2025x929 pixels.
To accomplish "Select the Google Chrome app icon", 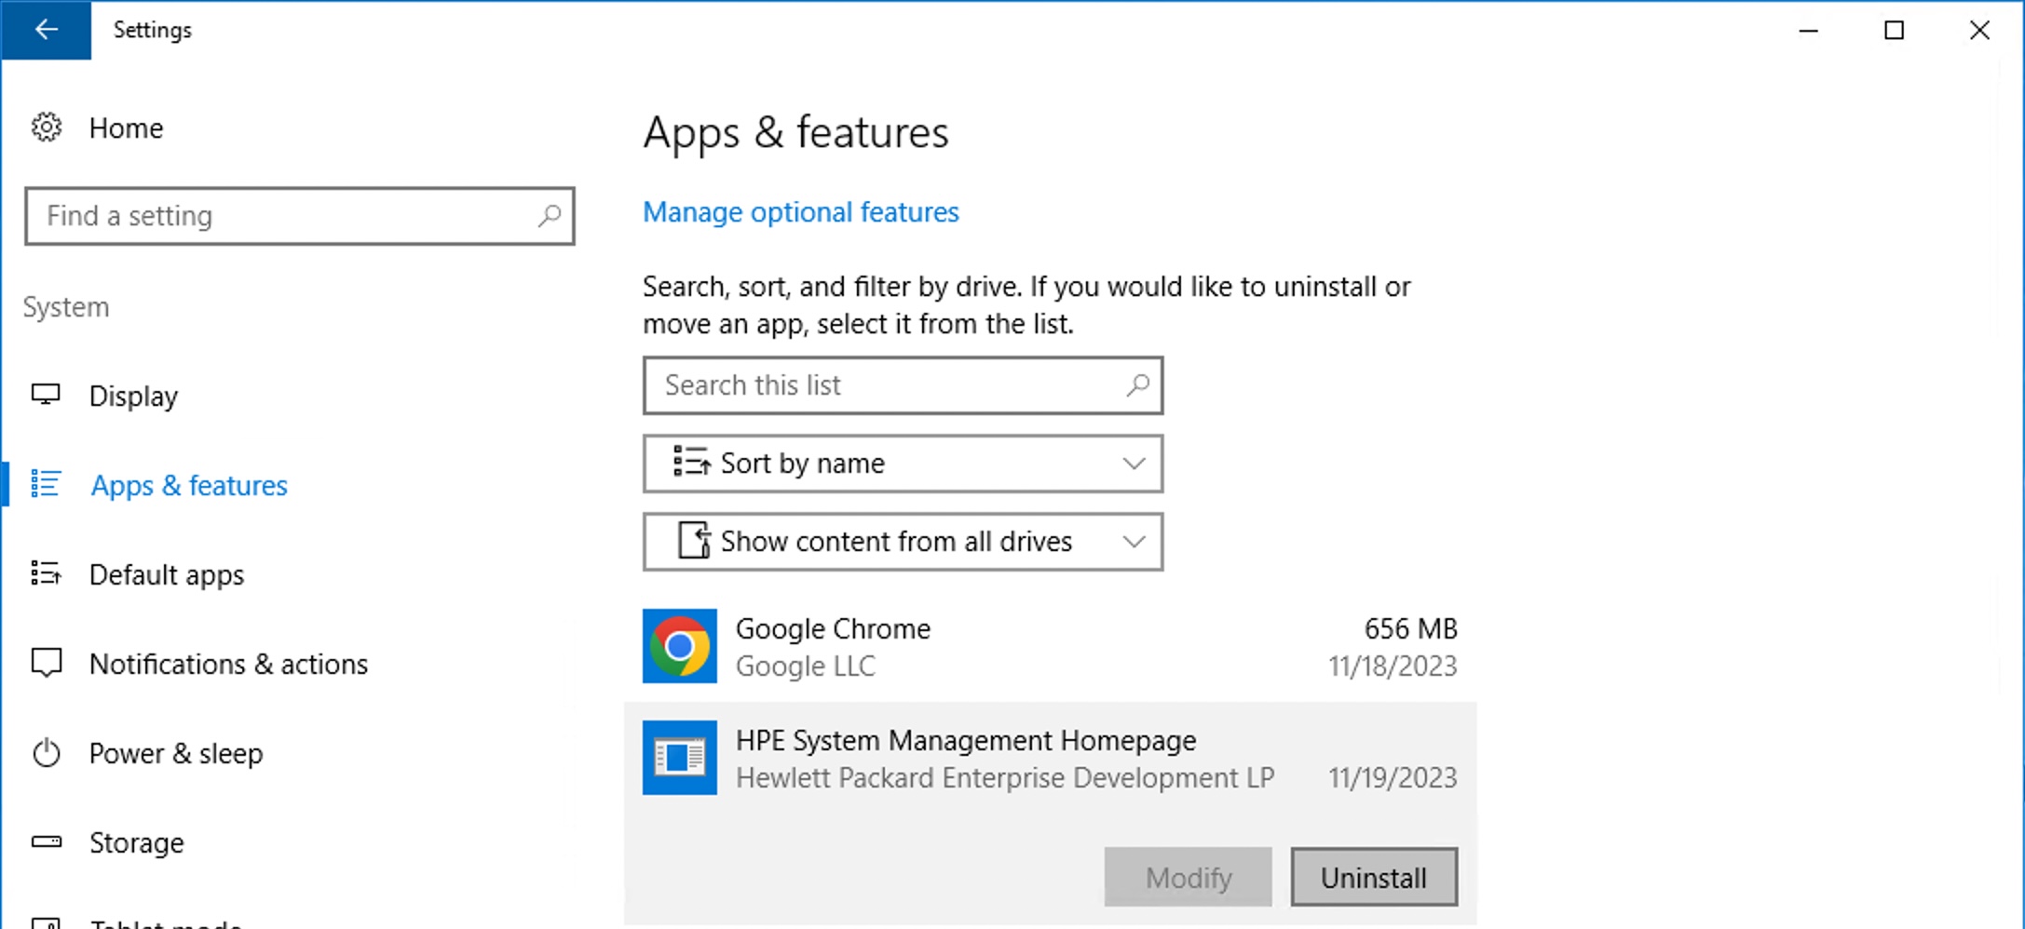I will (x=680, y=646).
